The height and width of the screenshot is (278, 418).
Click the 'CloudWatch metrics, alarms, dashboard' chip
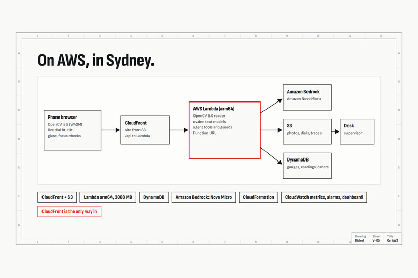[x=324, y=197]
